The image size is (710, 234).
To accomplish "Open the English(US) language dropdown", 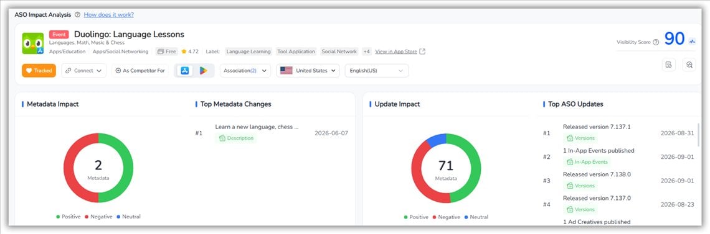I will pyautogui.click(x=377, y=71).
